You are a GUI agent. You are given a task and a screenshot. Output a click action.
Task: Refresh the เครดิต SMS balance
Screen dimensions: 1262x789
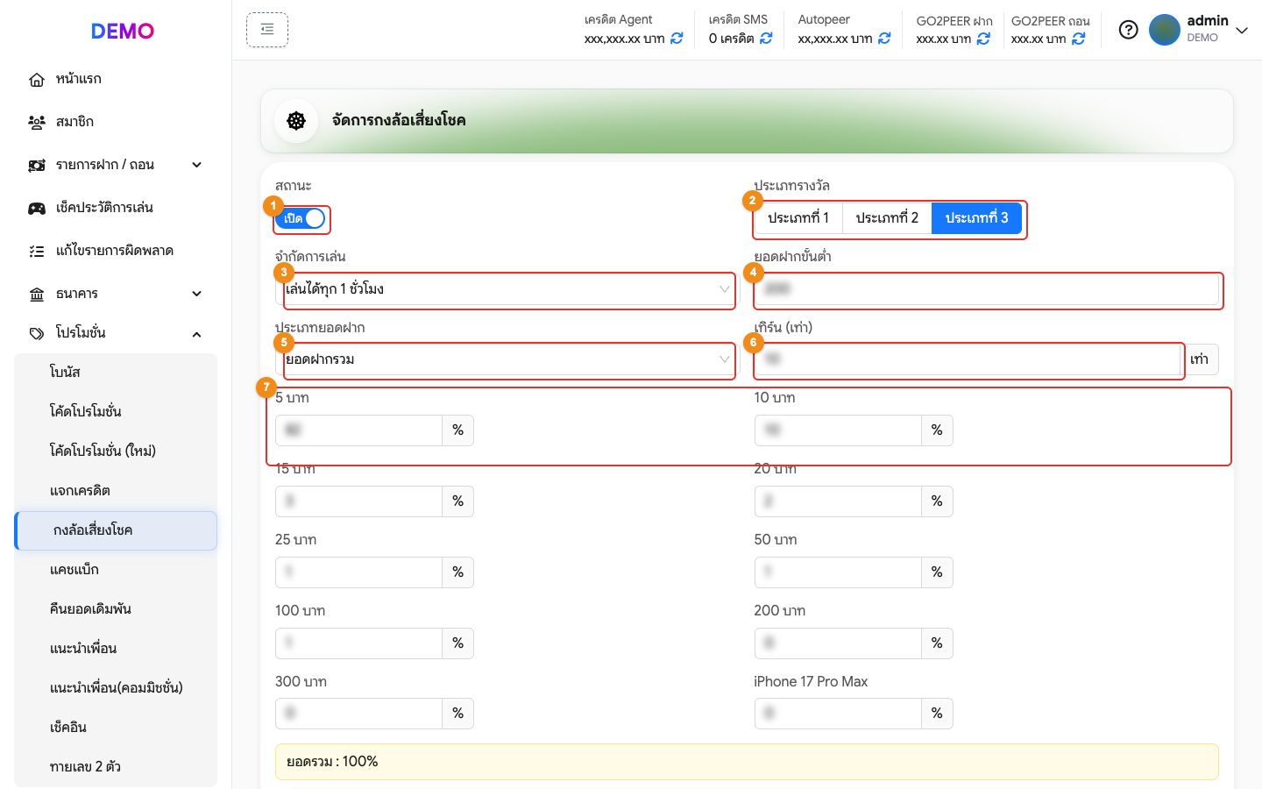click(766, 39)
